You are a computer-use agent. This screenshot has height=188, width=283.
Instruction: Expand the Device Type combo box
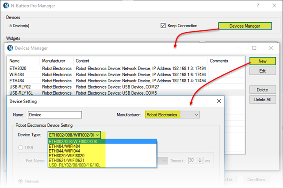(x=74, y=135)
